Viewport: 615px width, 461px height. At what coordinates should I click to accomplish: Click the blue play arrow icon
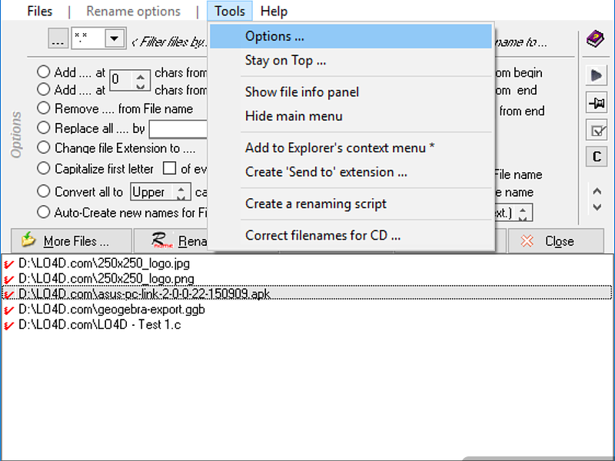coord(597,75)
